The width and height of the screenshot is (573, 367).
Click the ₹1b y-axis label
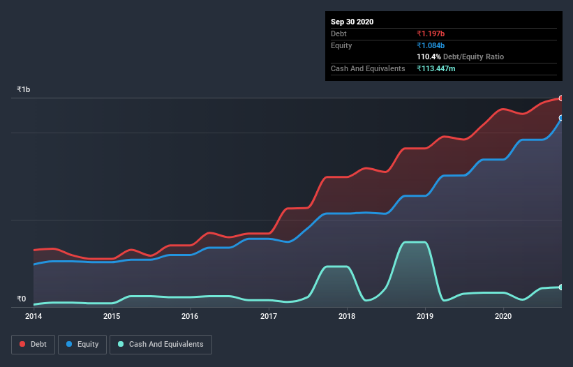click(24, 89)
